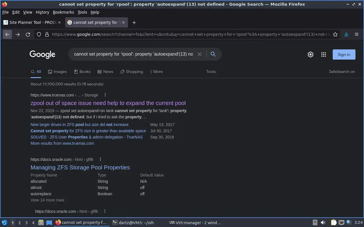Open options for first docs.oracle.com result
This screenshot has height=227, width=364.
(100, 159)
